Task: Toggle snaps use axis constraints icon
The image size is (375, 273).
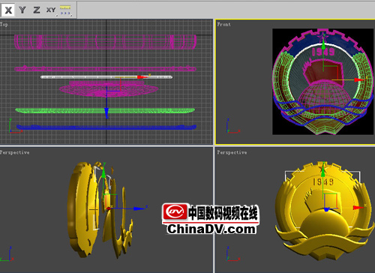Action: (65, 10)
